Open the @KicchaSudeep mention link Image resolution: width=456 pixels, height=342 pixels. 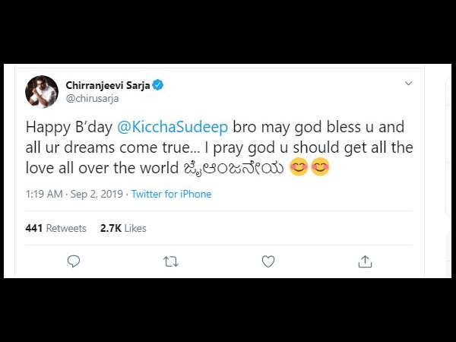(173, 127)
